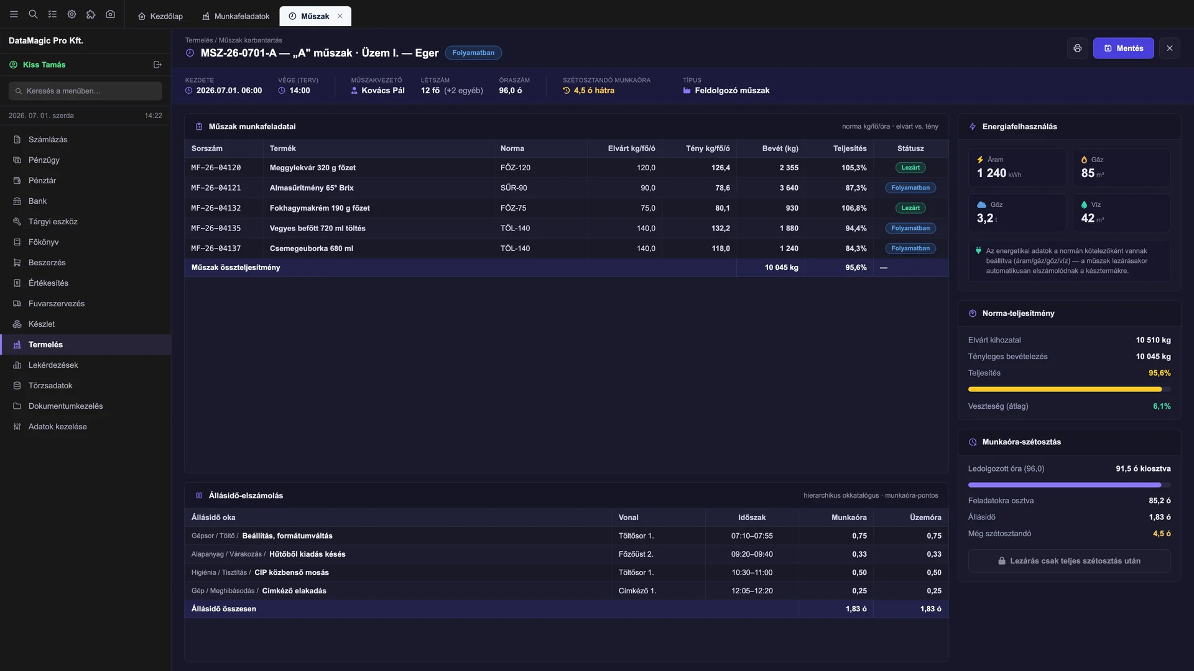The height and width of the screenshot is (671, 1194).
Task: Click the camera screenshot icon
Action: (x=110, y=14)
